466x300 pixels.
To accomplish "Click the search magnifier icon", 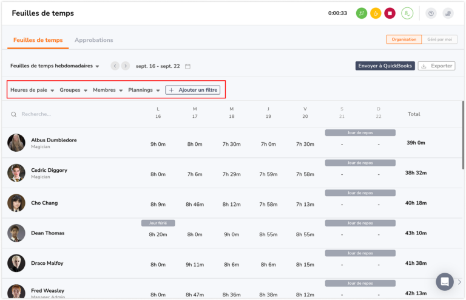I will click(14, 114).
